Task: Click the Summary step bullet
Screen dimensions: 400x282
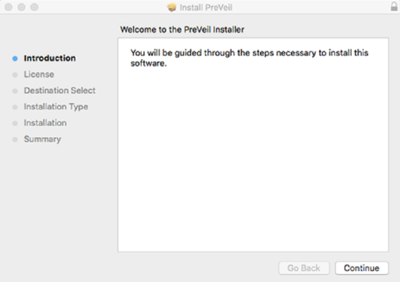Action: point(15,139)
